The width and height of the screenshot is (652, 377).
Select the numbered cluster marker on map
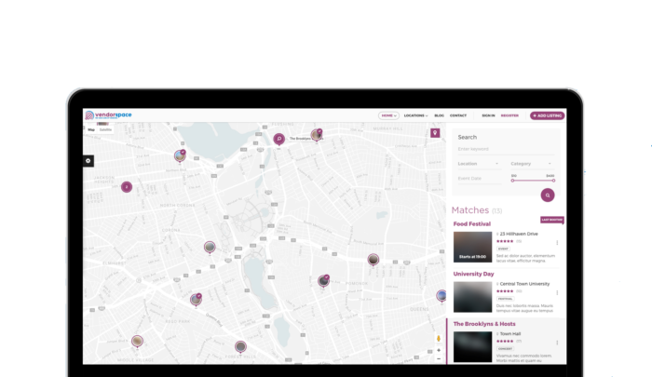(x=127, y=186)
